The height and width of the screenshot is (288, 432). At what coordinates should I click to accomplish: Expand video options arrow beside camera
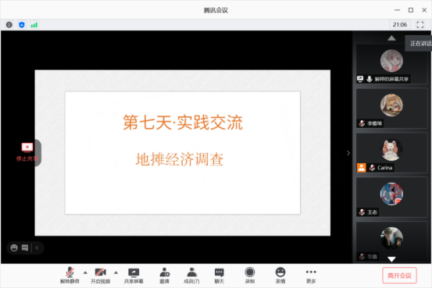point(116,272)
